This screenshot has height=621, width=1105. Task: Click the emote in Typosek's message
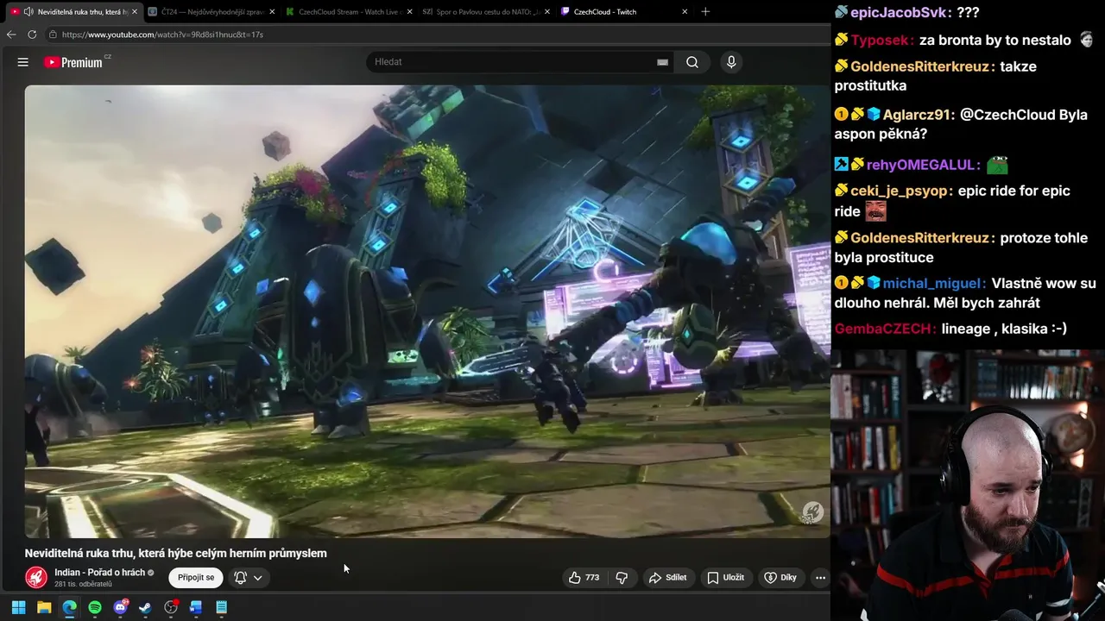[x=1087, y=41]
